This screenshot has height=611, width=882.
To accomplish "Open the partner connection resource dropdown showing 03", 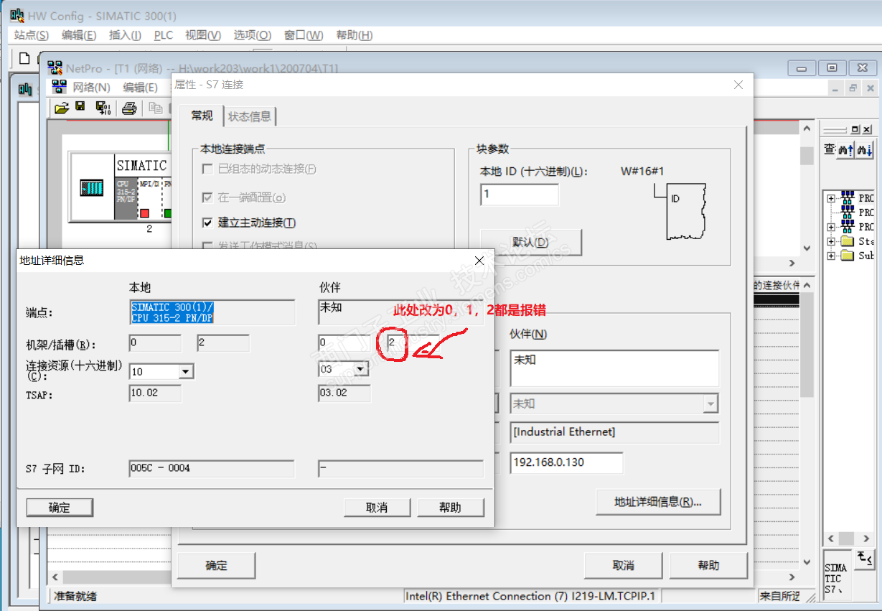I will click(x=362, y=368).
